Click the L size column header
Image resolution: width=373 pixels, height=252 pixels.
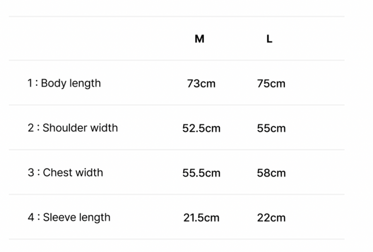coord(269,39)
